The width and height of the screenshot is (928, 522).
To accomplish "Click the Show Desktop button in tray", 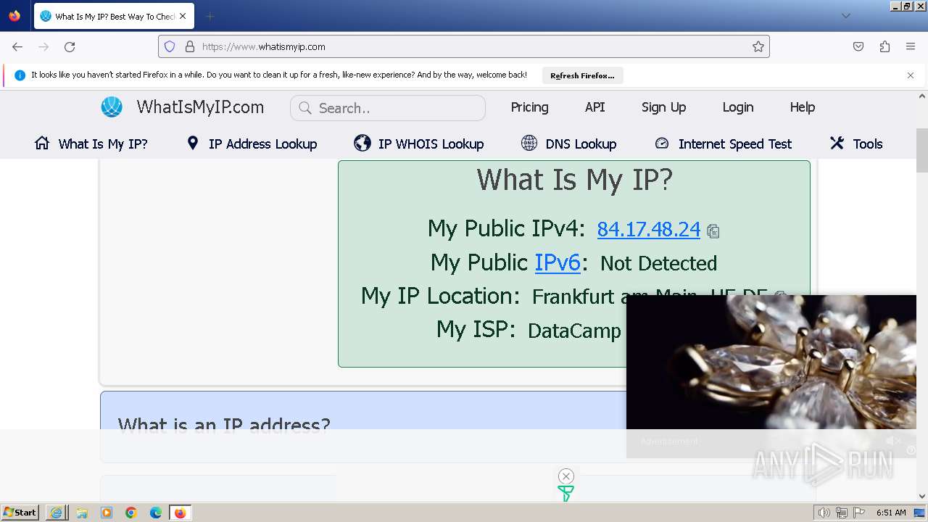I will coord(919,513).
